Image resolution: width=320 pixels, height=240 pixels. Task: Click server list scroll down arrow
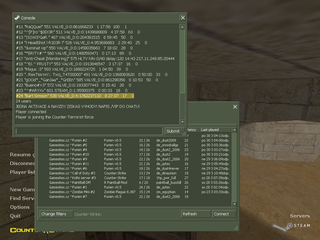tap(234, 204)
